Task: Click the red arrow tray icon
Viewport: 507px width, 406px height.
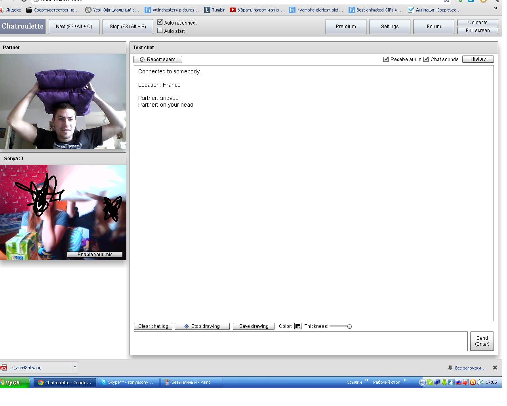Action: (465, 383)
